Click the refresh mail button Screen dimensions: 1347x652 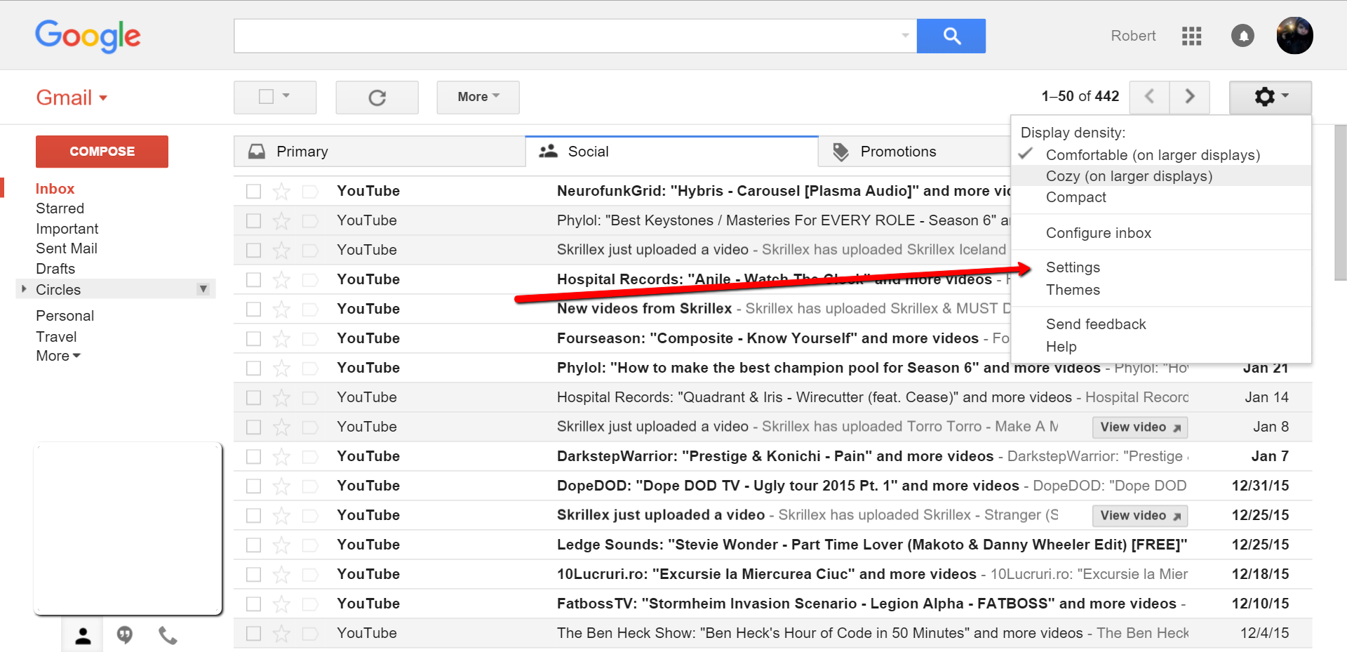point(377,98)
